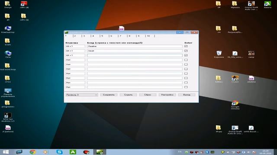Select the Игры folder on desktop
277x155 pixels.
pyautogui.click(x=219, y=129)
